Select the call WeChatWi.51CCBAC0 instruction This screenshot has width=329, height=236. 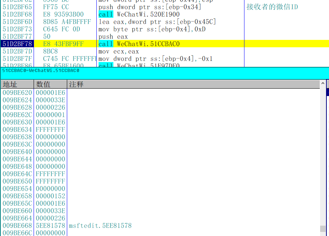coord(139,44)
